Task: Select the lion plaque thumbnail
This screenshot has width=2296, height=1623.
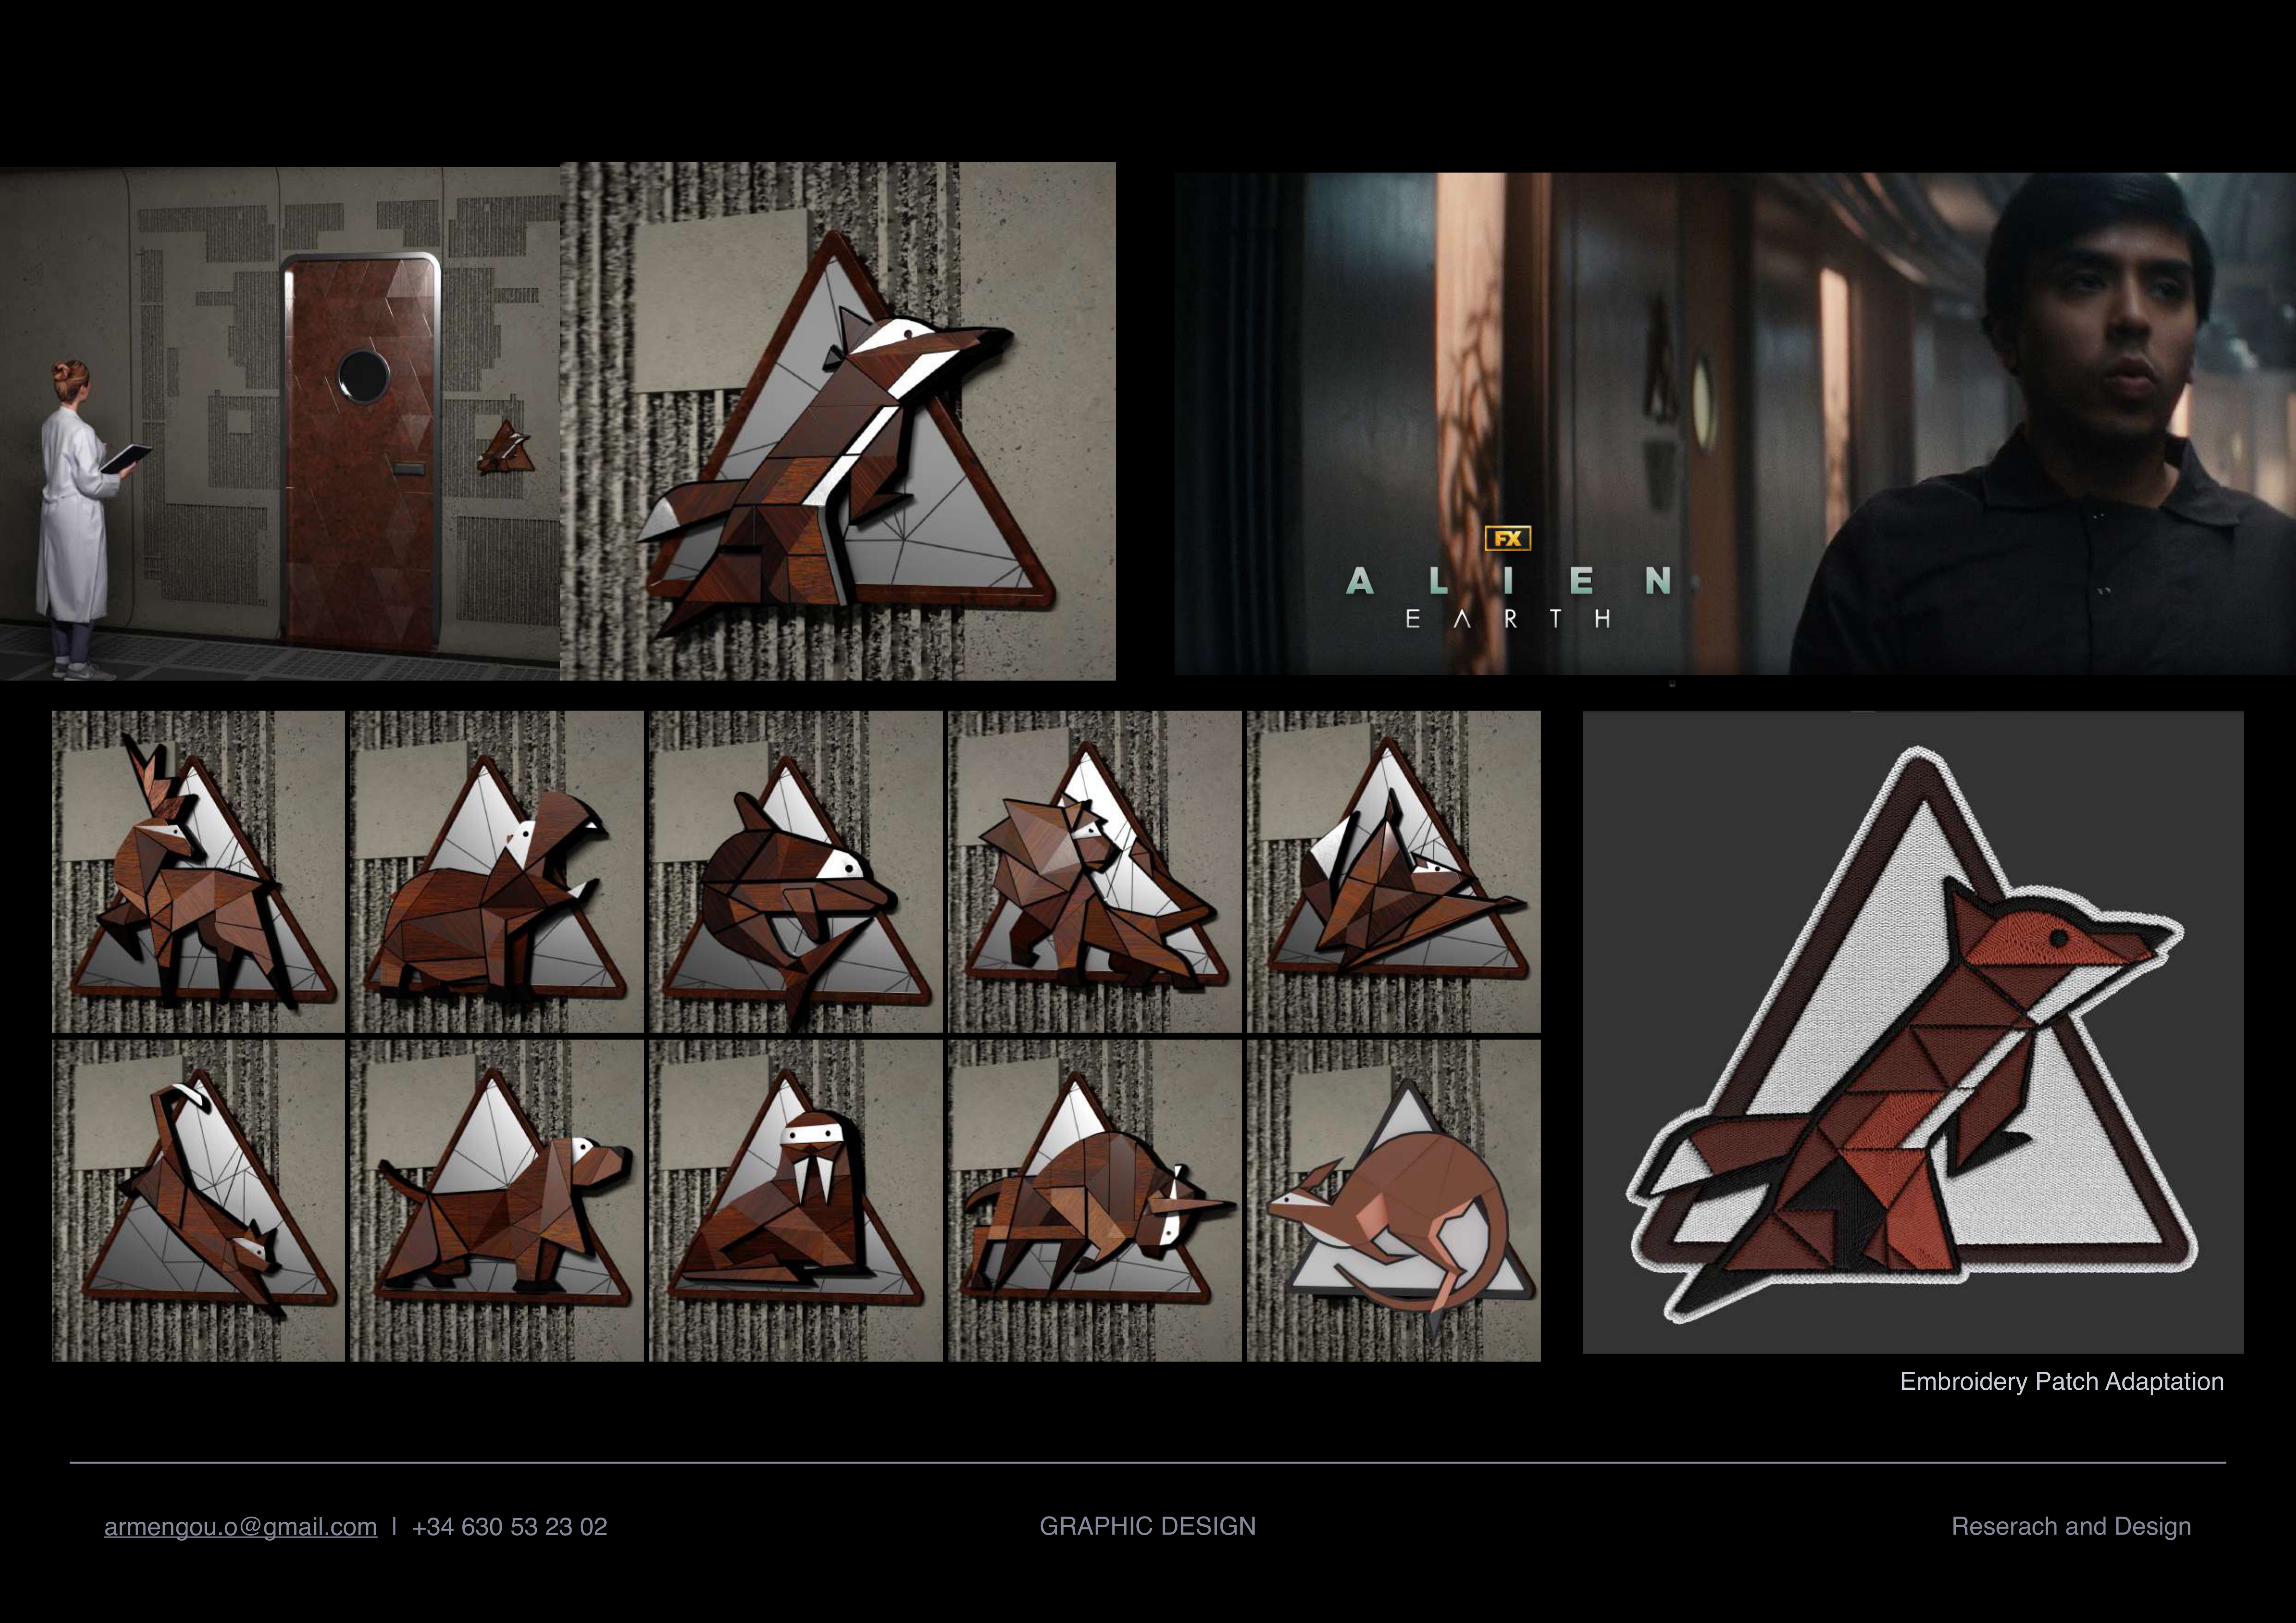Action: tap(1094, 872)
